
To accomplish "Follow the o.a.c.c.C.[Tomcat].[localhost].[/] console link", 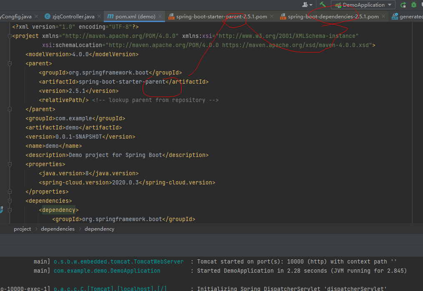I will point(110,289).
